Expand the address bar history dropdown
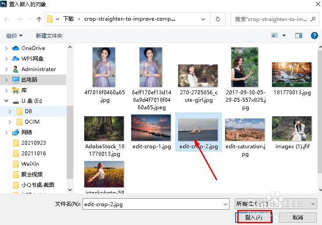Screen dimensions: 322x225 pos(203,19)
